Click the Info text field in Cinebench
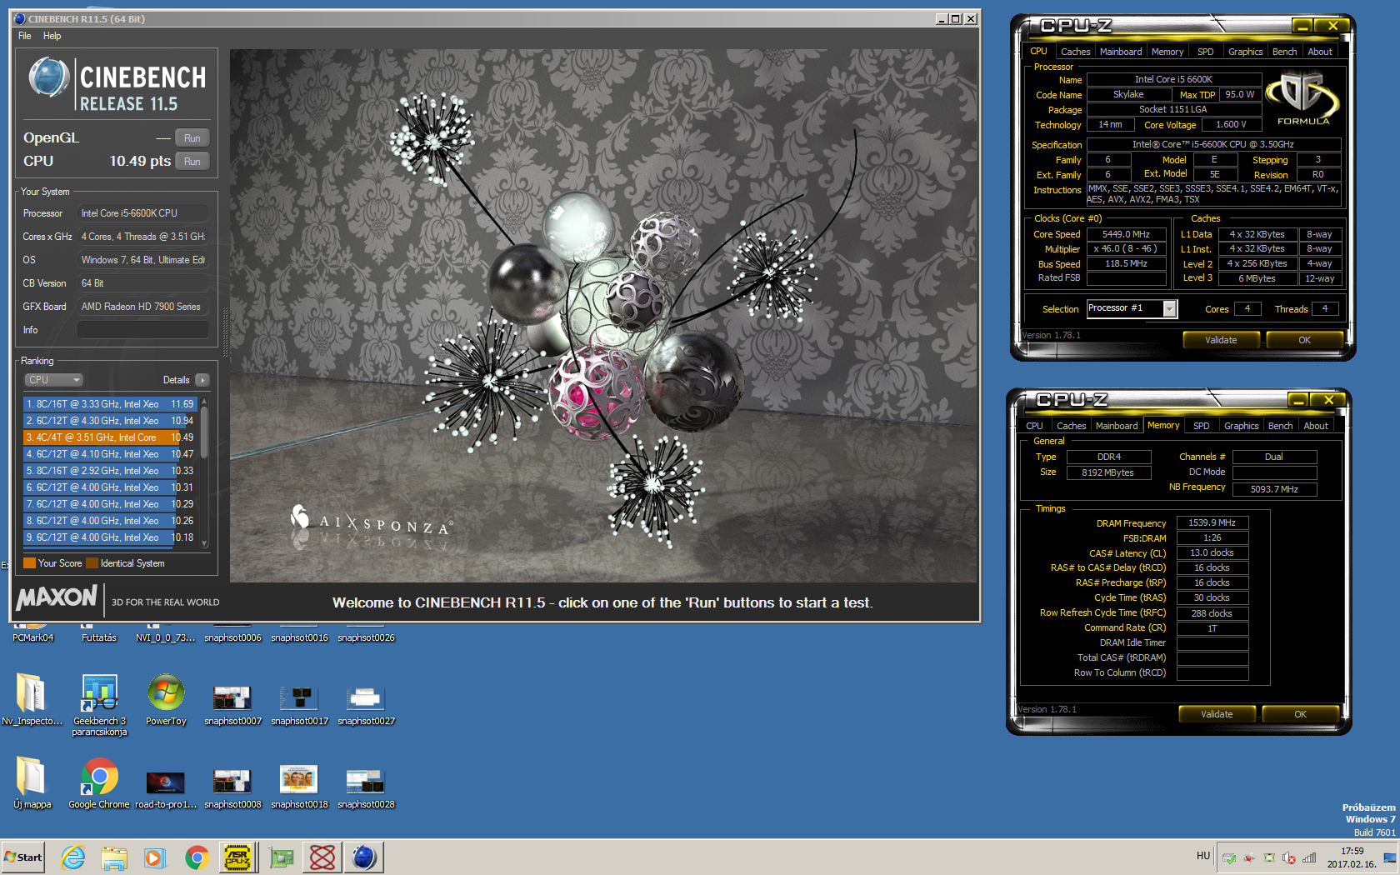The image size is (1400, 875). [x=143, y=330]
